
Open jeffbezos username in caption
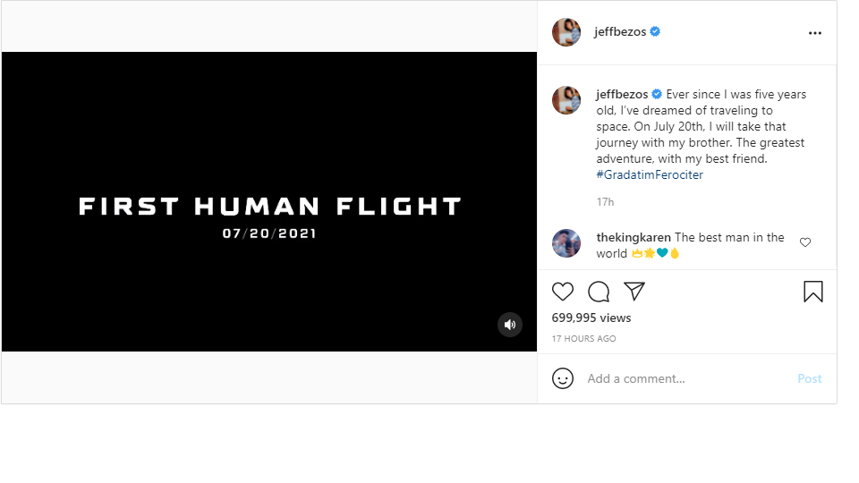(x=622, y=94)
